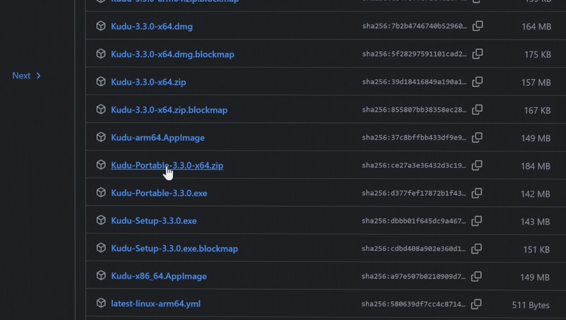
Task: Click hash text sha256:dbbb01f645dc9a467…
Action: 413,221
